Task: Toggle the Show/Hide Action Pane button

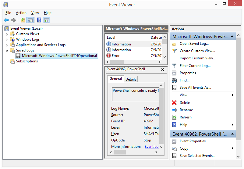Action: 46,20
